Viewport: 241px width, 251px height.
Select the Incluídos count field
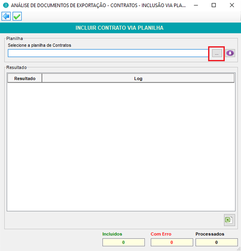click(123, 242)
